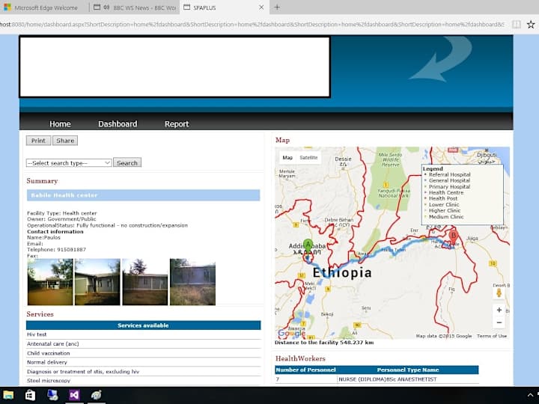This screenshot has height=404, width=539.
Task: Switch to the BBC WS News tab
Action: (x=135, y=7)
